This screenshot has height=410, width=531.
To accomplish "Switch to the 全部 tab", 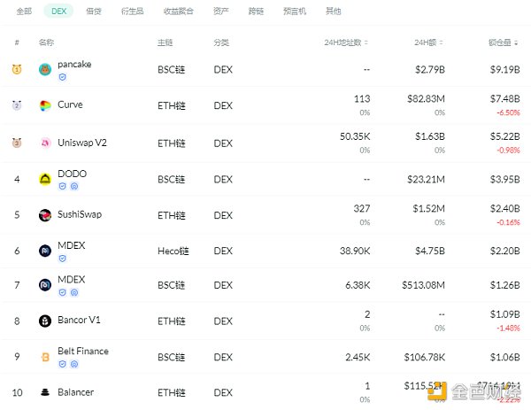I will tap(24, 12).
